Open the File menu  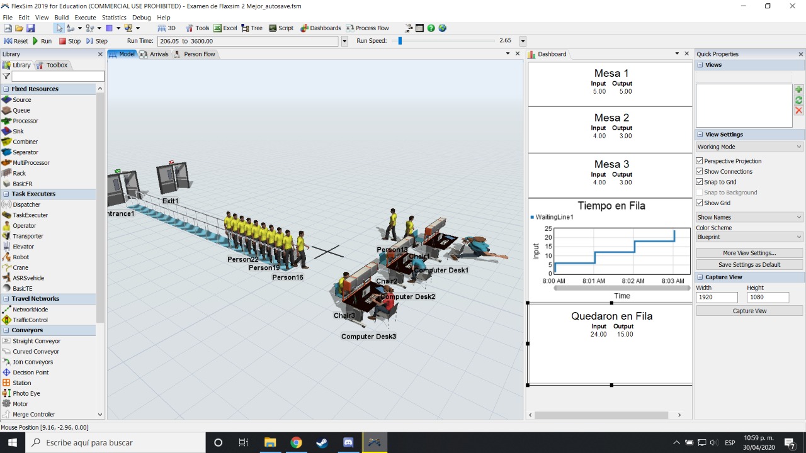(x=8, y=18)
